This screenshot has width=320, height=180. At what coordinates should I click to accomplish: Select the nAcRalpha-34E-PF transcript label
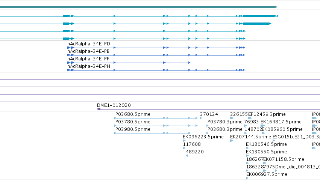(x=88, y=59)
